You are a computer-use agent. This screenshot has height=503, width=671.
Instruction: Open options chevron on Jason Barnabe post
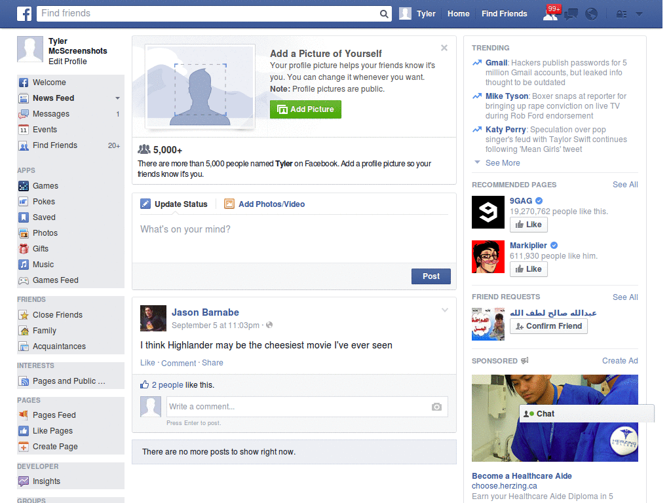point(445,310)
